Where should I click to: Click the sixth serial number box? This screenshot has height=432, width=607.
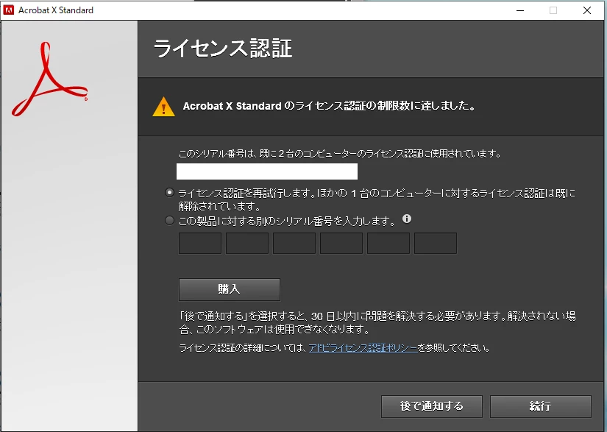(x=436, y=243)
